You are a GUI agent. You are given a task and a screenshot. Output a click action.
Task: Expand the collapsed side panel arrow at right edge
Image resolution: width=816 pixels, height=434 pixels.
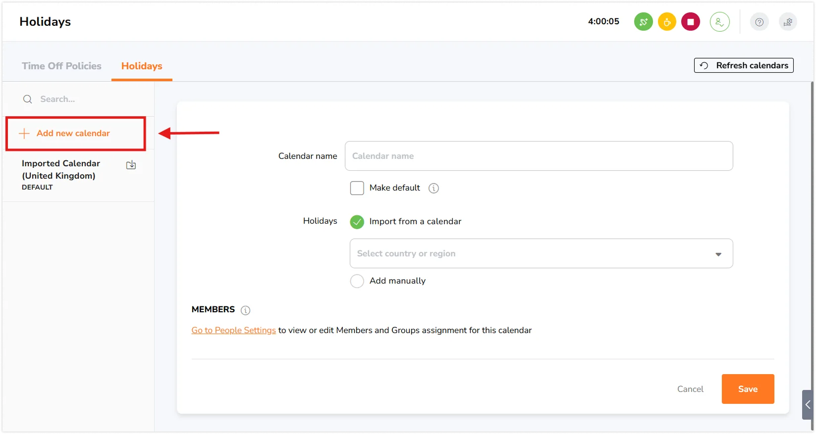[808, 405]
